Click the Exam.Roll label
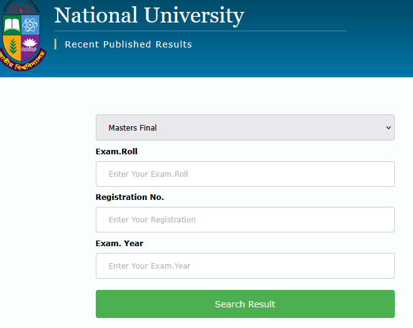Viewport: 413px width, 328px height. (x=116, y=152)
